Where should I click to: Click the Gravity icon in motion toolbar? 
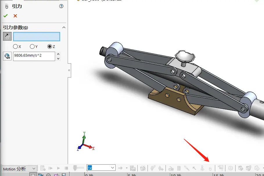click(210, 168)
